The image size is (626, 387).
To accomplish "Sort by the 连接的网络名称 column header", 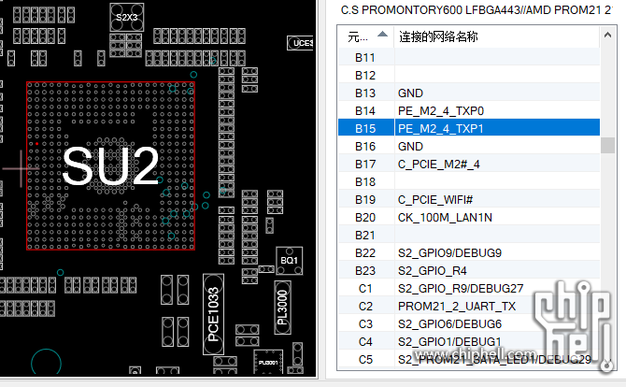I will [497, 36].
